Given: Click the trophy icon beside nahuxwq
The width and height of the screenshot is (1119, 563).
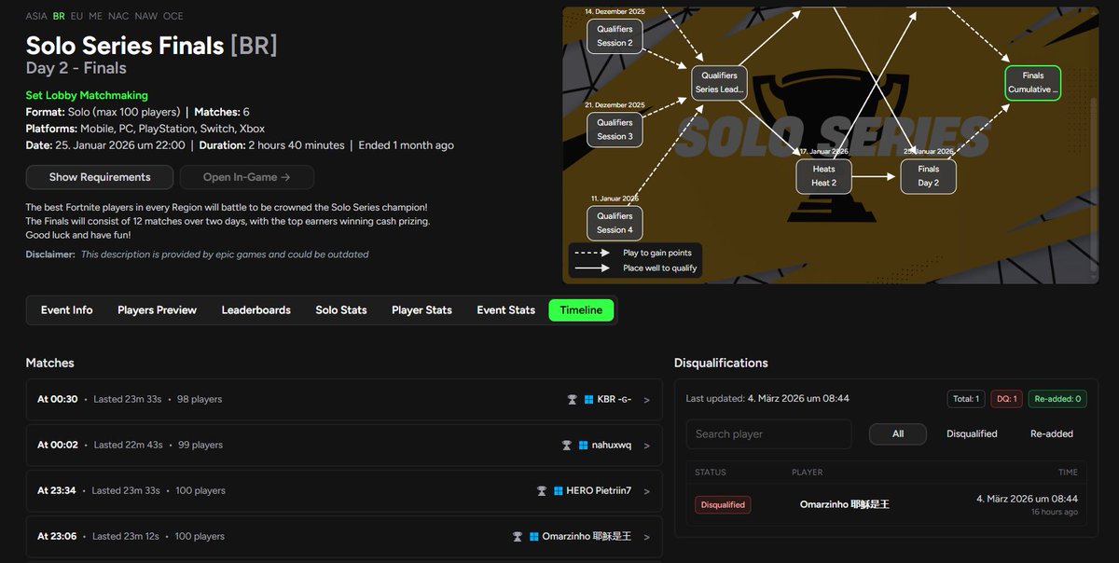Looking at the screenshot, I should [x=566, y=445].
